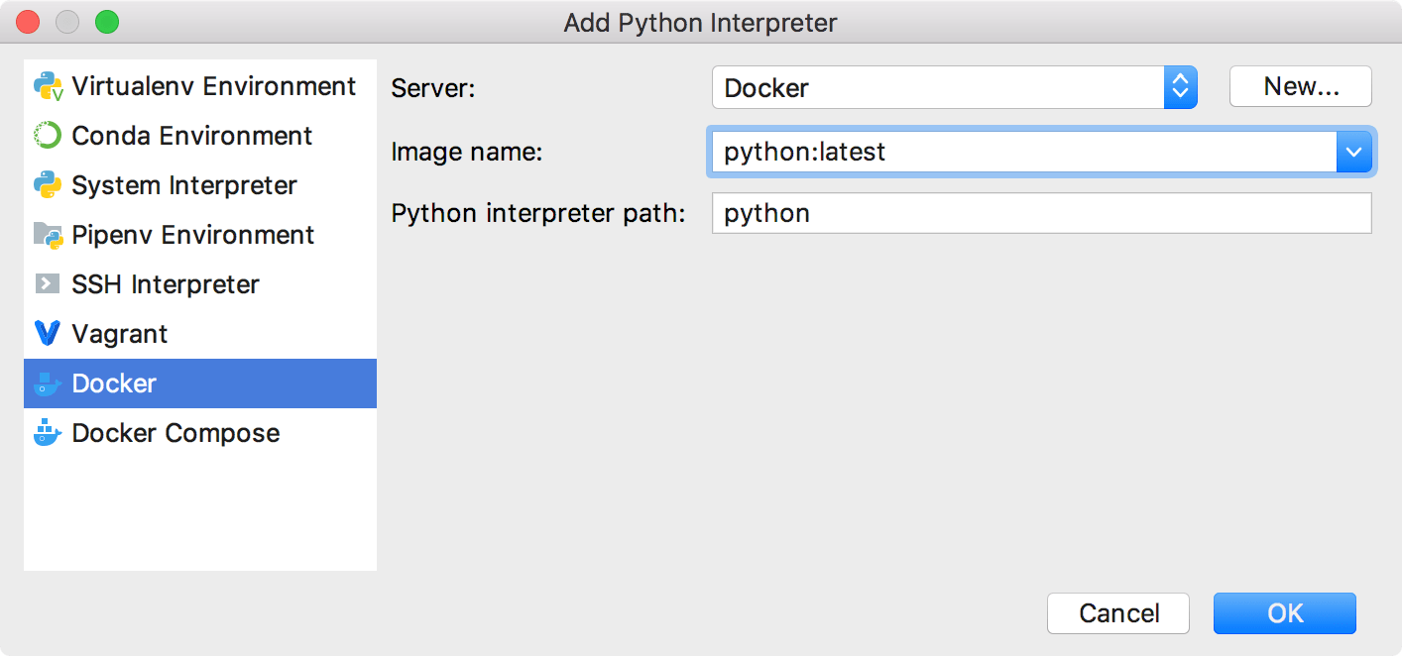Click the Docker Compose whale icon
Screen dimensions: 1402x656
[x=47, y=433]
